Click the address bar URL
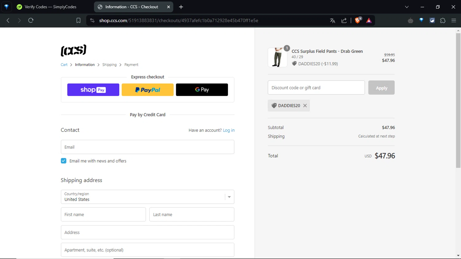 (x=179, y=21)
